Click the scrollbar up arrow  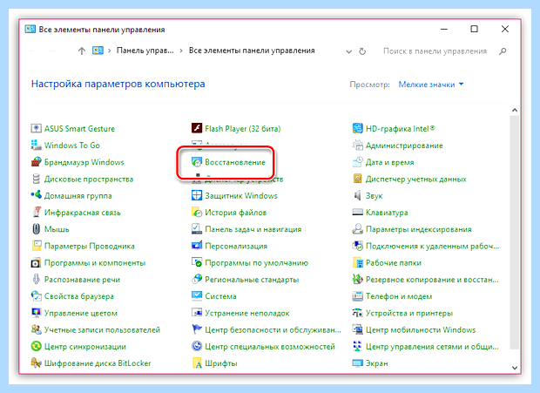[515, 110]
